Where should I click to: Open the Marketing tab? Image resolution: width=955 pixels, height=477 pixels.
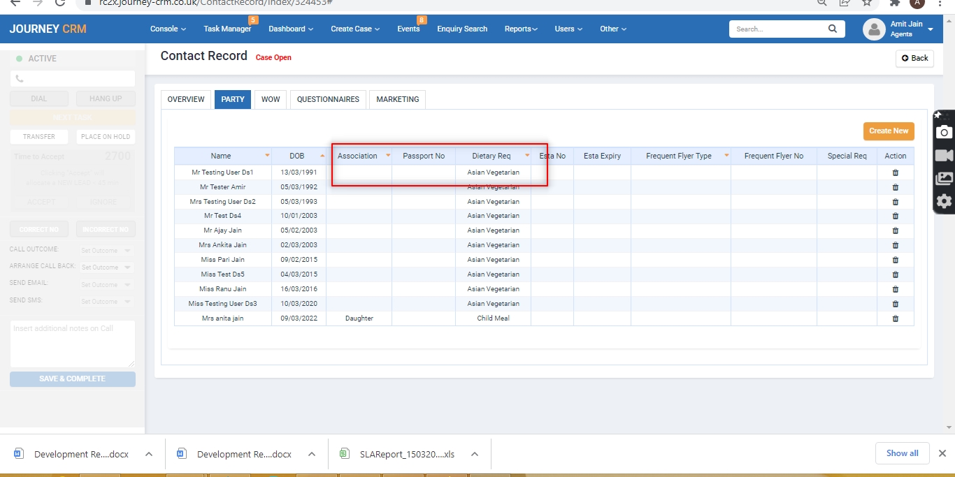[397, 99]
